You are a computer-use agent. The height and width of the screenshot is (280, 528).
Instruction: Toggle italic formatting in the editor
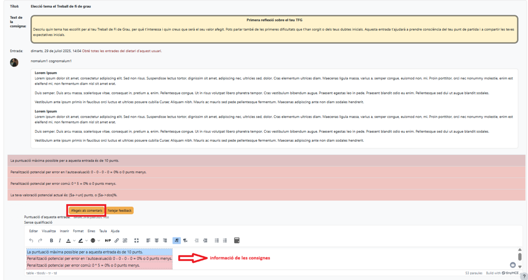(x=60, y=241)
